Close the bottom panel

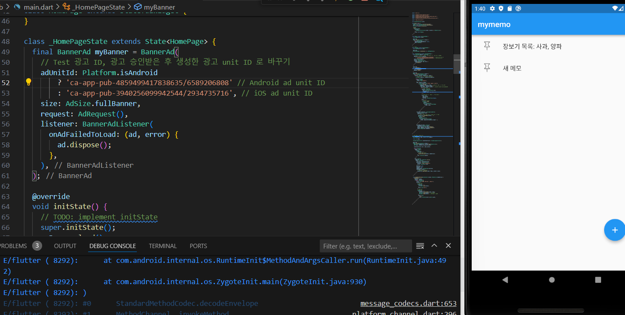[448, 245]
